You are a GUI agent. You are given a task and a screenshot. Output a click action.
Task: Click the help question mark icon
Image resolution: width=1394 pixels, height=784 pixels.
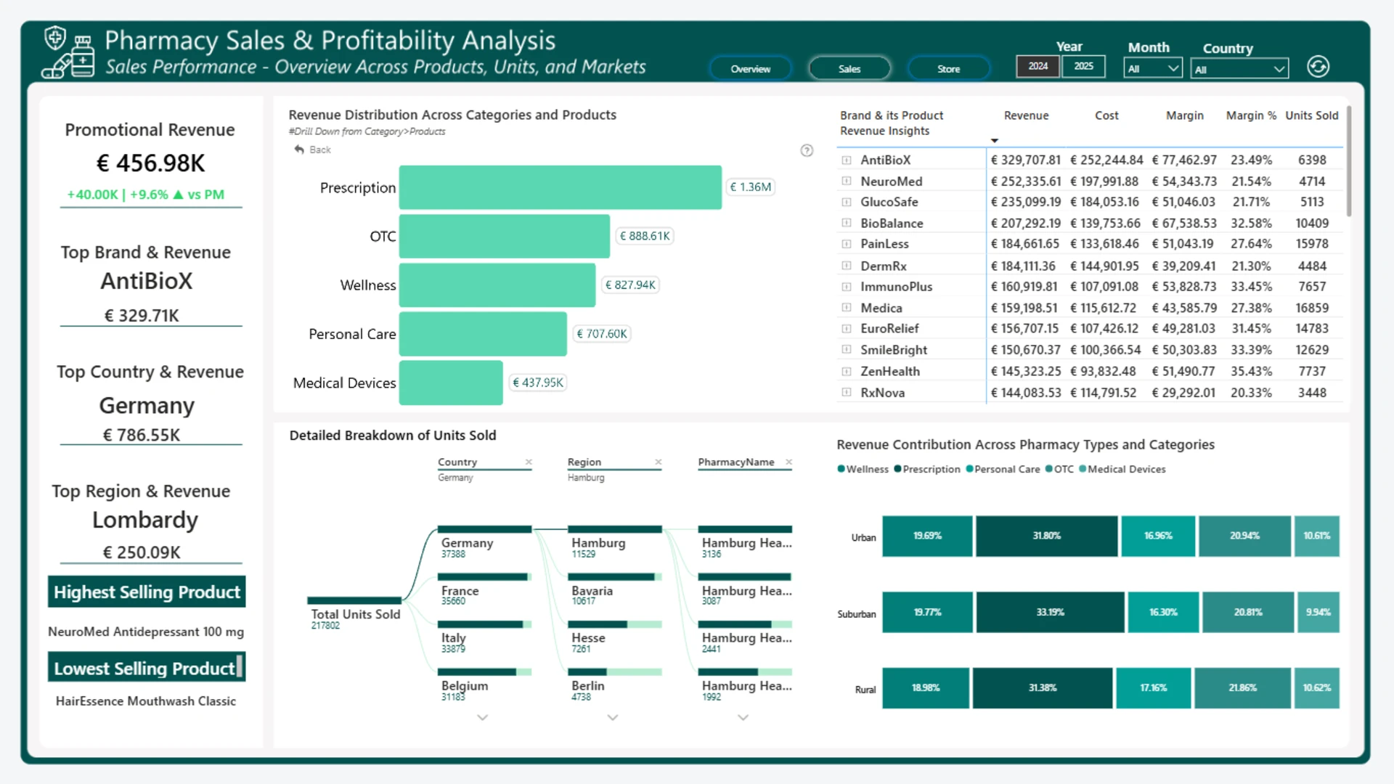point(807,150)
